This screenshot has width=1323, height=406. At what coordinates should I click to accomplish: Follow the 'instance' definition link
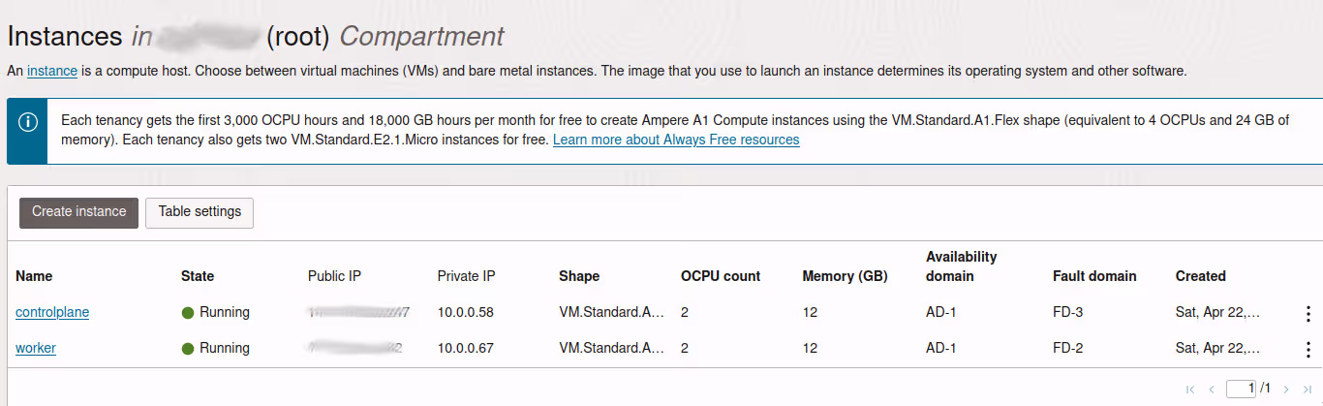[52, 71]
